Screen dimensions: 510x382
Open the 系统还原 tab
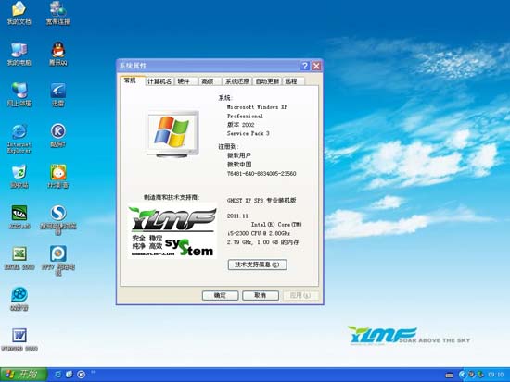pos(237,81)
